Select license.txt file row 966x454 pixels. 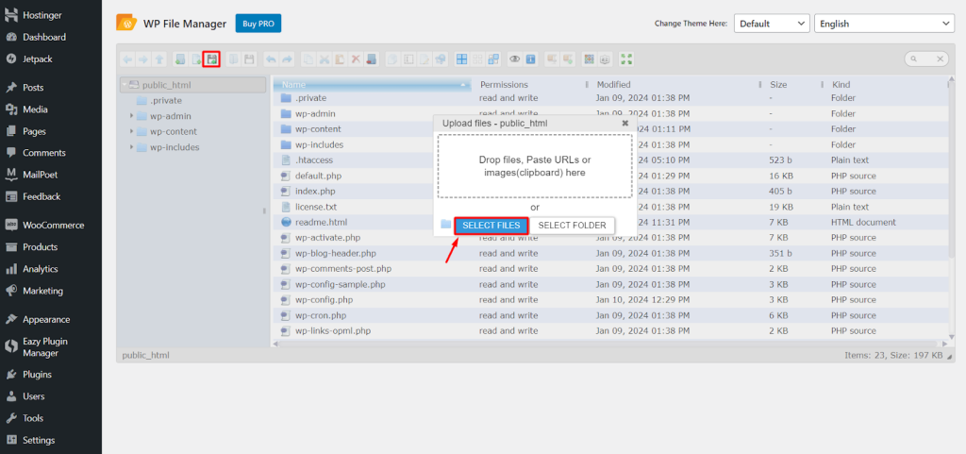point(610,207)
